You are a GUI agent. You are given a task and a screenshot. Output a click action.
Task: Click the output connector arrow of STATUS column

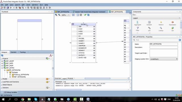pyautogui.click(x=94, y=53)
